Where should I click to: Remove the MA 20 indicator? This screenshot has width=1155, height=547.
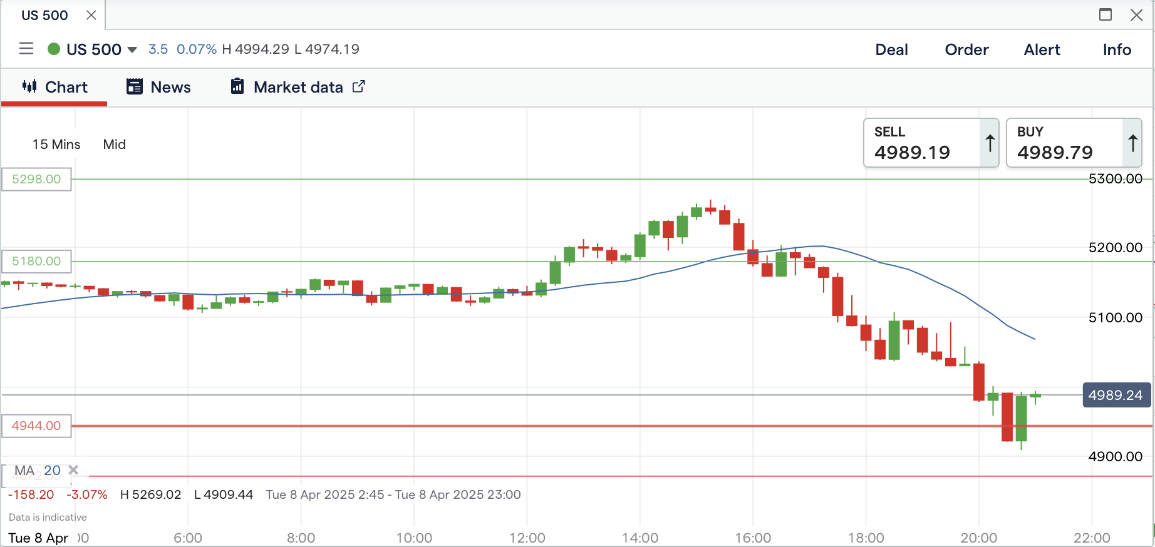click(x=73, y=469)
